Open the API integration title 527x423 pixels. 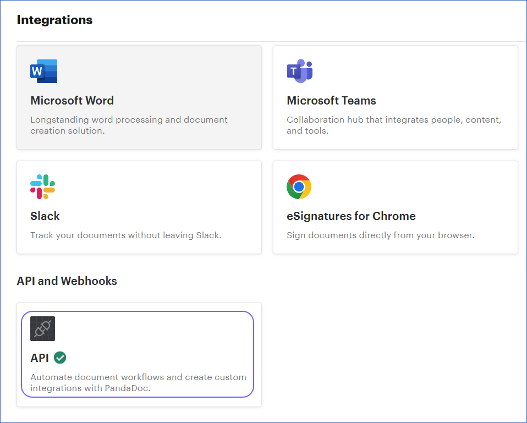pos(40,358)
